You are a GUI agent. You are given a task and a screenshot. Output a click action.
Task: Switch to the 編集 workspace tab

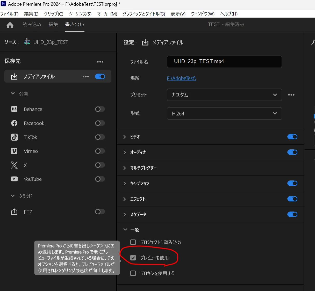pyautogui.click(x=53, y=25)
